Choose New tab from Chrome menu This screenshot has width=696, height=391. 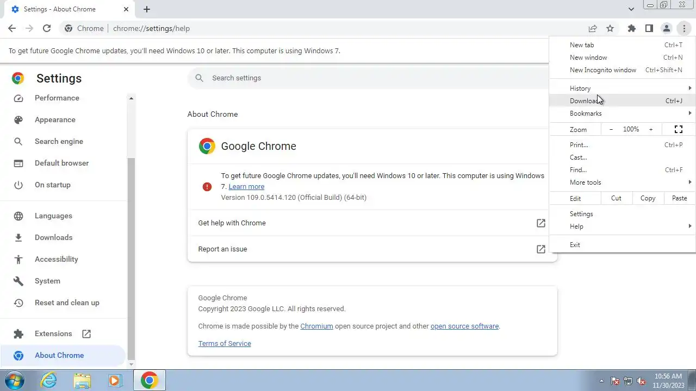[x=623, y=45]
